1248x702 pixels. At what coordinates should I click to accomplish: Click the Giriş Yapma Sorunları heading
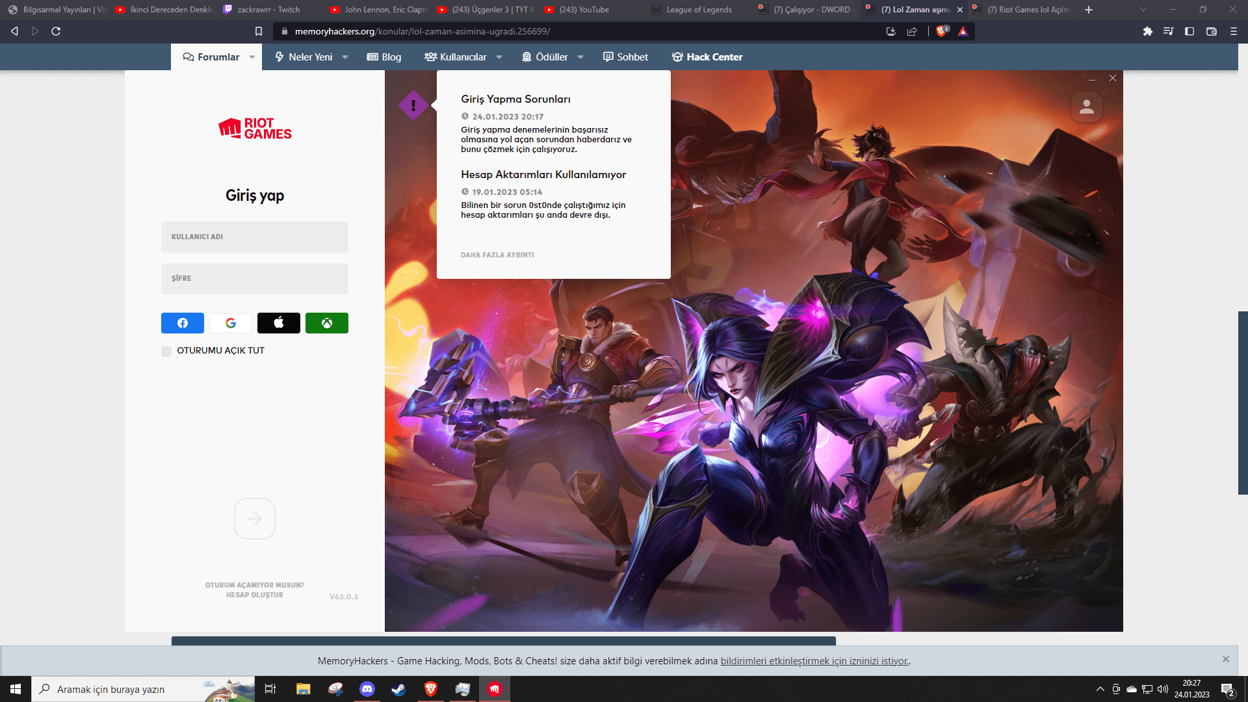tap(515, 99)
